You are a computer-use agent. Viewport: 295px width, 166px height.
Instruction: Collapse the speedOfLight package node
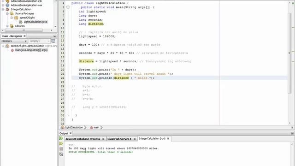pos(12,18)
